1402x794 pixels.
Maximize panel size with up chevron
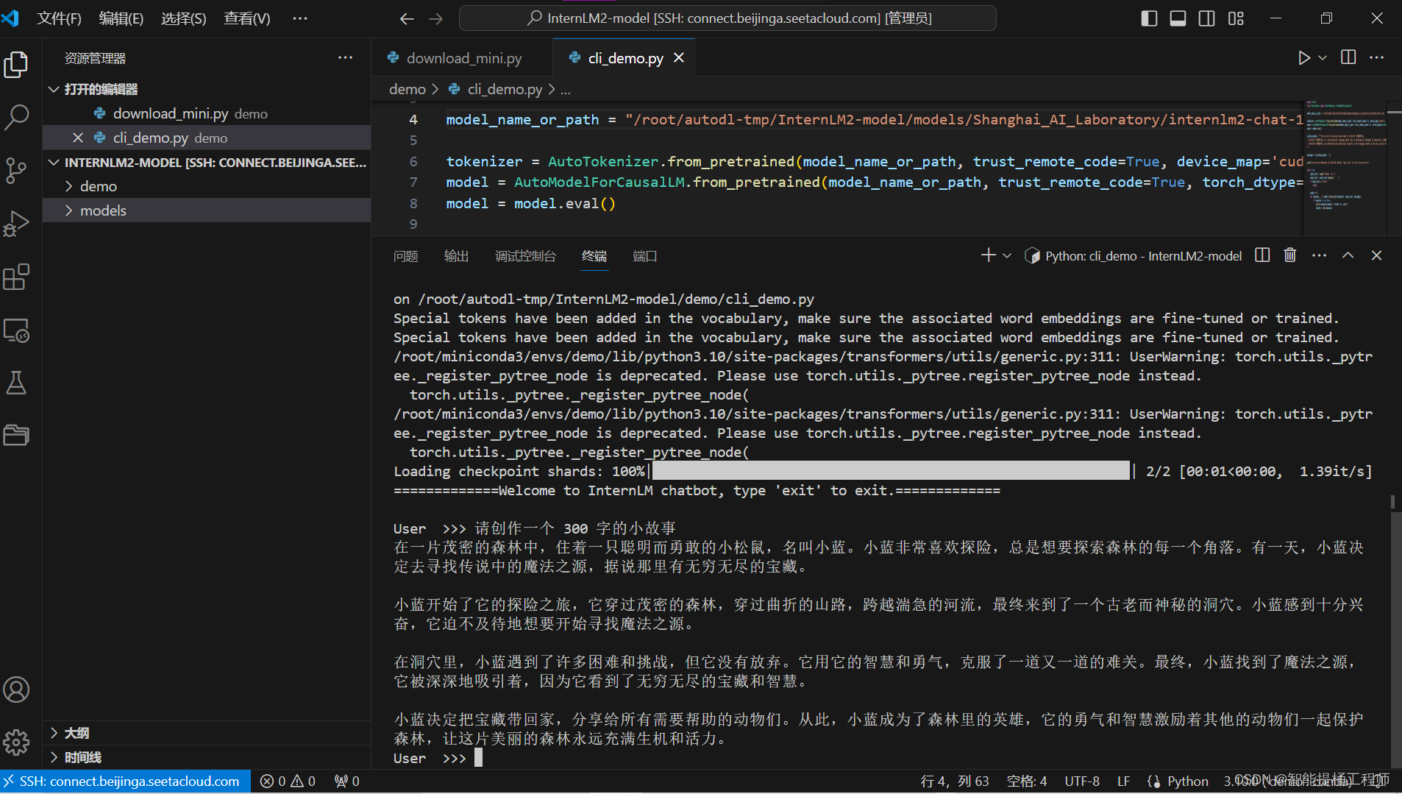pyautogui.click(x=1348, y=255)
